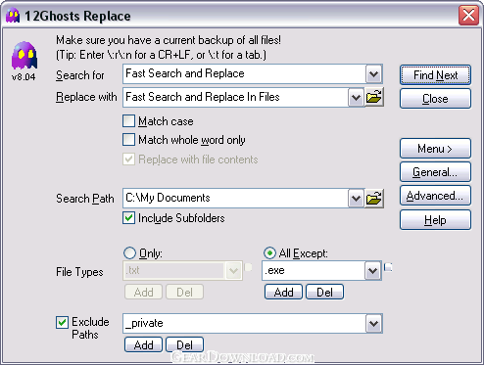Viewport: 484px width, 365px height.
Task: Disable the Exclude Paths checkbox
Action: [x=62, y=322]
